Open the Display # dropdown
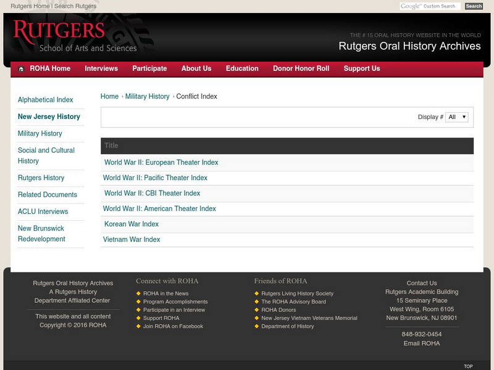 point(456,117)
